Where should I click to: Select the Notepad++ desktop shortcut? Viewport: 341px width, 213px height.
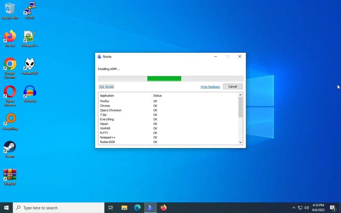(x=30, y=39)
